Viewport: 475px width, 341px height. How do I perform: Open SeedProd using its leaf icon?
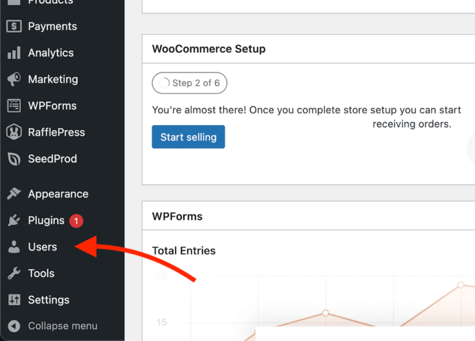(x=14, y=159)
